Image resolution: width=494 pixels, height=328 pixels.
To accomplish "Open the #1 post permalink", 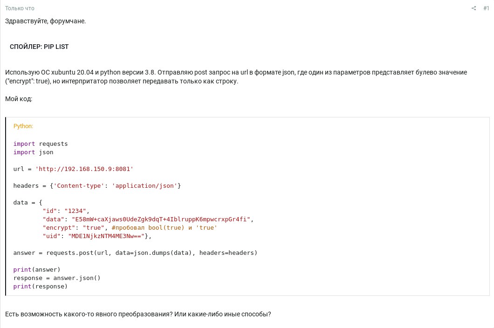I will 486,8.
